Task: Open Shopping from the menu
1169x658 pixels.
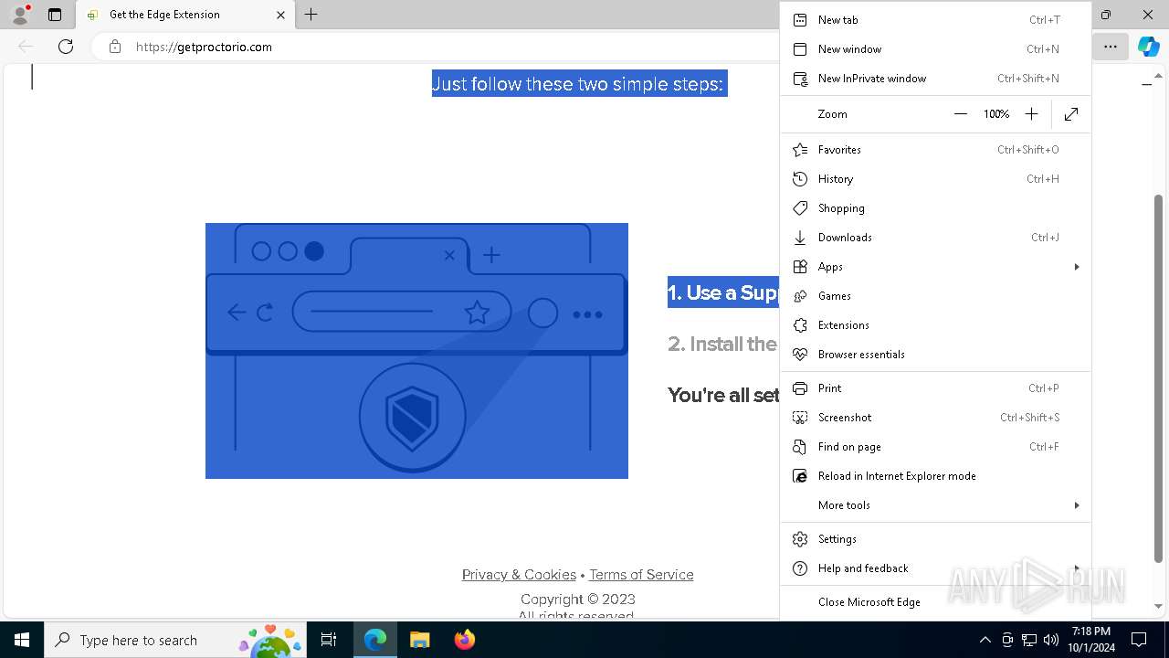Action: click(935, 208)
